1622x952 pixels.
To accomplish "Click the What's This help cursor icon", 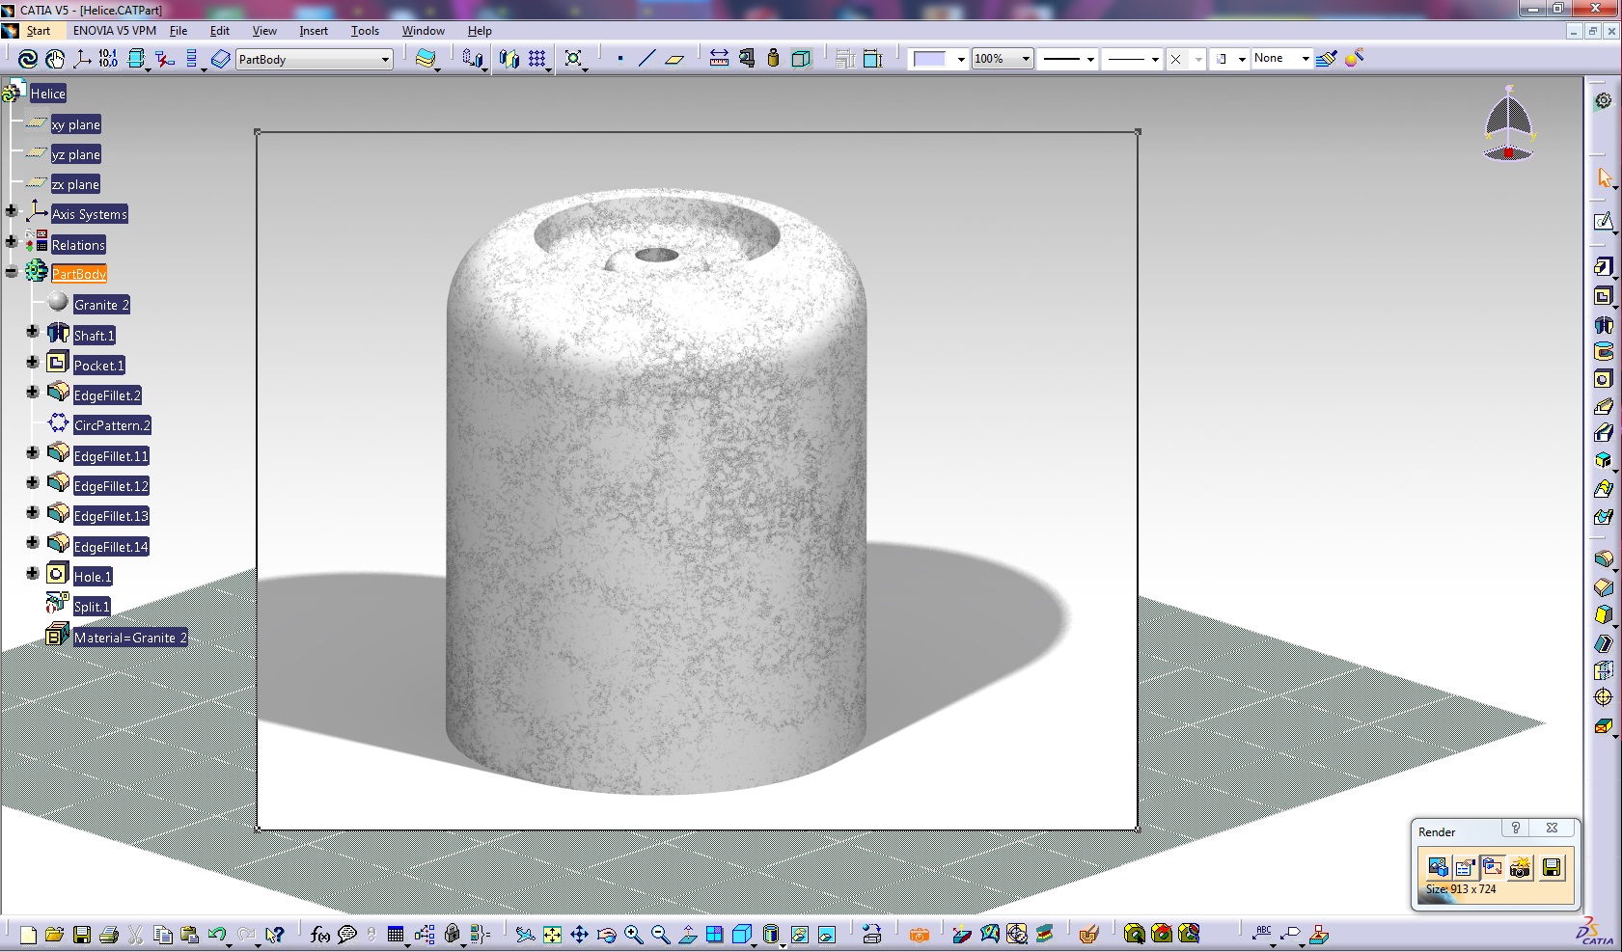I will click(275, 935).
